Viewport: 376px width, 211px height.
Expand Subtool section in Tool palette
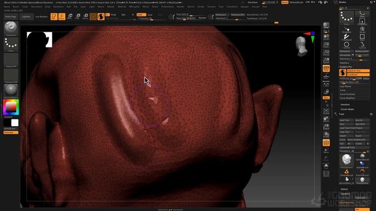coord(344,189)
